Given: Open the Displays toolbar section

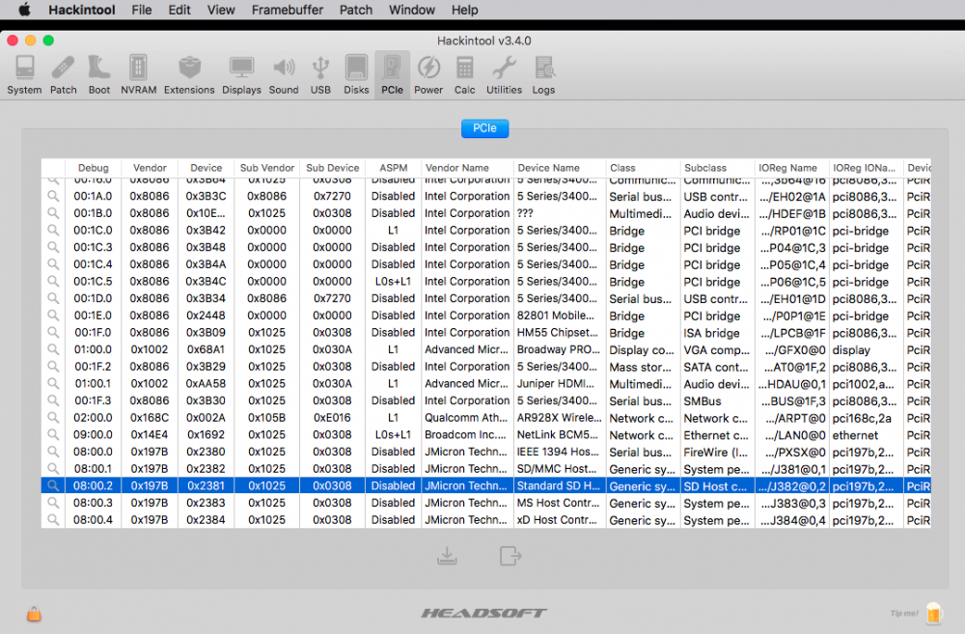Looking at the screenshot, I should (x=241, y=75).
